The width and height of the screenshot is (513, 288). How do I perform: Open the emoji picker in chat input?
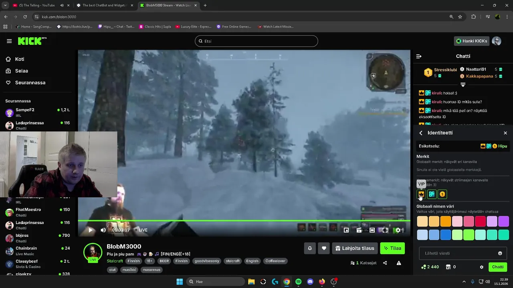[500, 253]
